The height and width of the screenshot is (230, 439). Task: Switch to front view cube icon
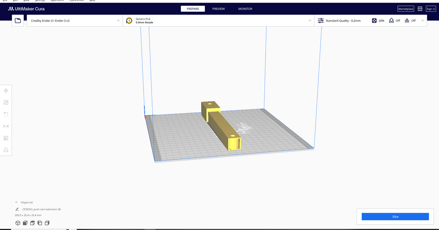(25, 223)
